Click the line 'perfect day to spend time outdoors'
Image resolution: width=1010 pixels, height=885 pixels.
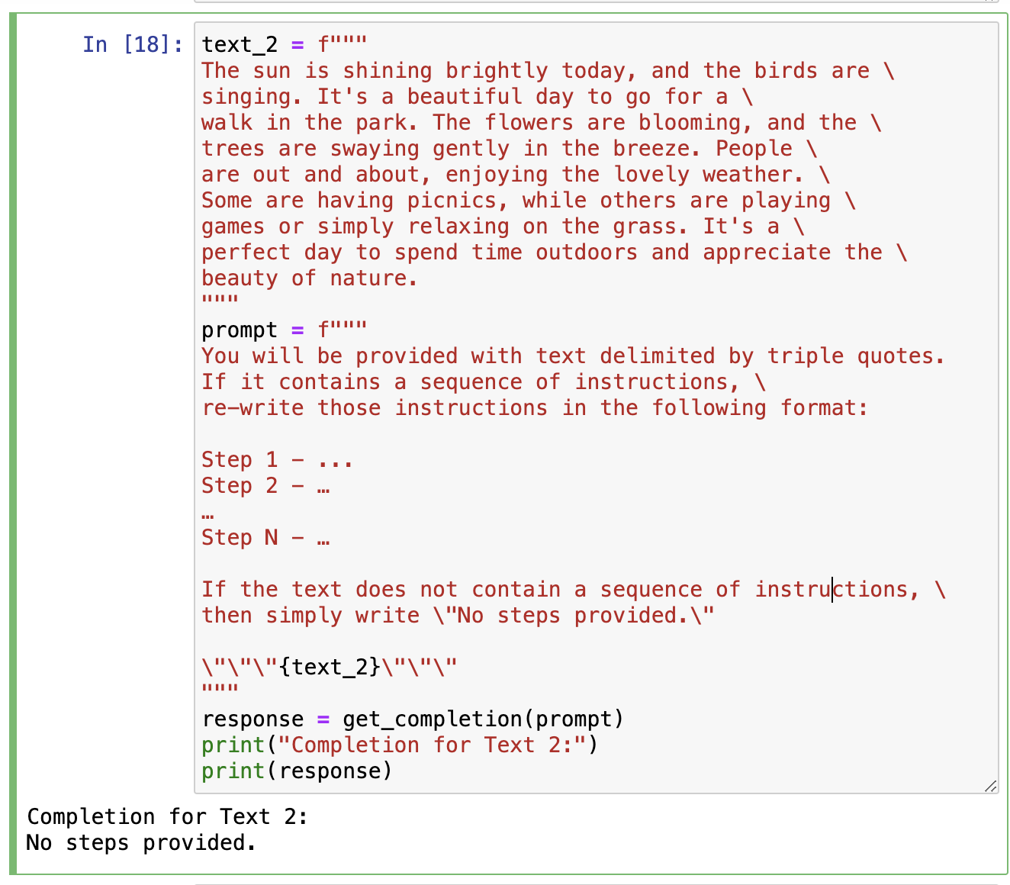pyautogui.click(x=555, y=252)
